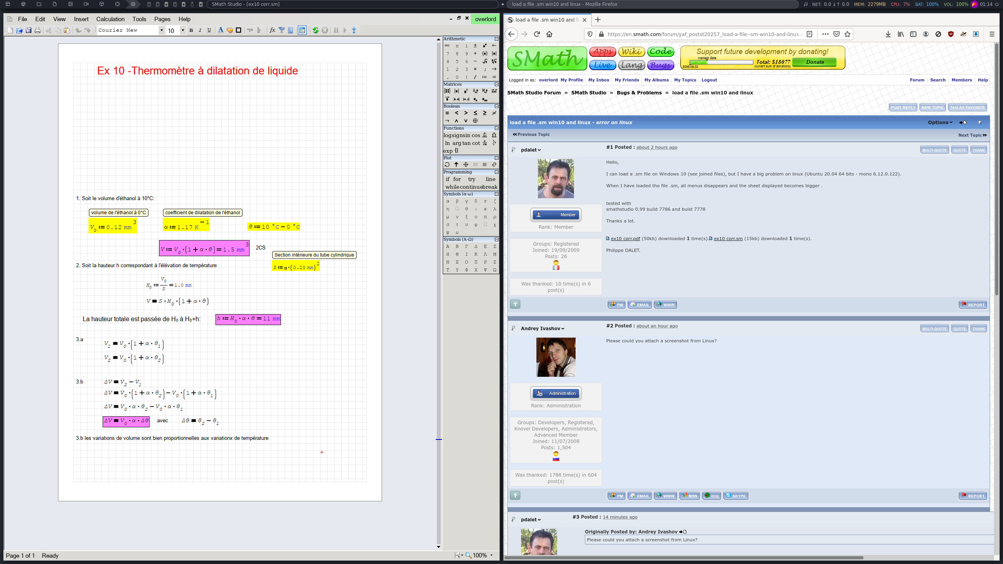Click the background color palette icon
Image resolution: width=1003 pixels, height=564 pixels.
coord(230,30)
